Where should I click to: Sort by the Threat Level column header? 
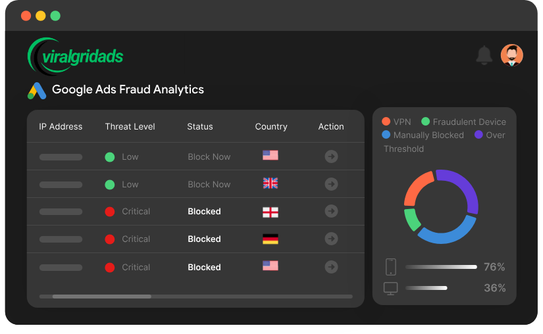(130, 126)
